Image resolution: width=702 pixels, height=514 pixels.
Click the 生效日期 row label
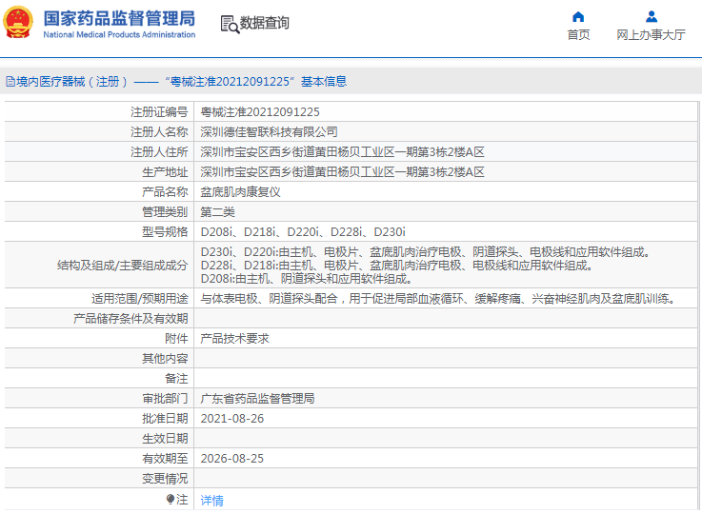165,439
